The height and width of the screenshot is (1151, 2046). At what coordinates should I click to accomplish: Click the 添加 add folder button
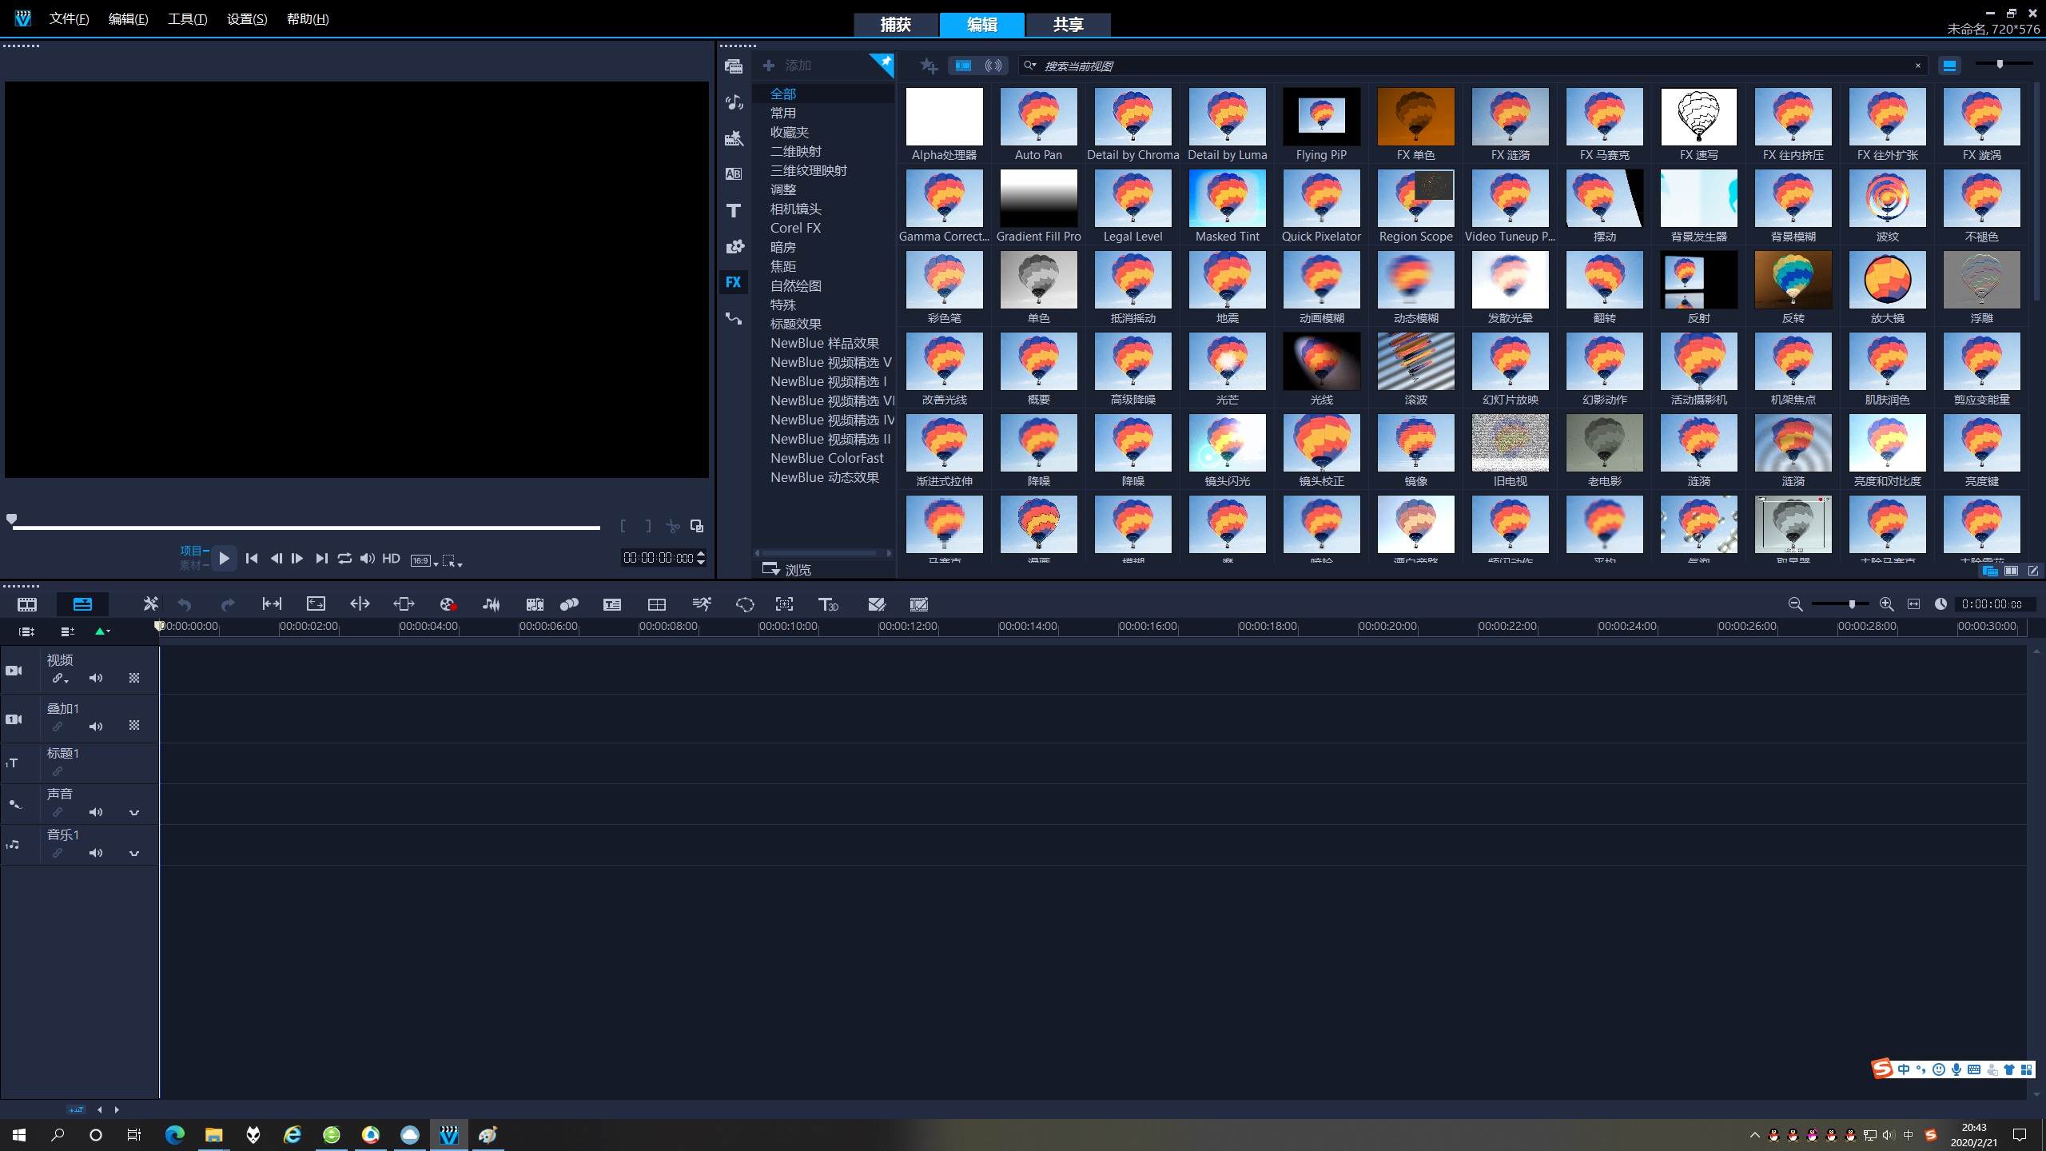click(787, 66)
